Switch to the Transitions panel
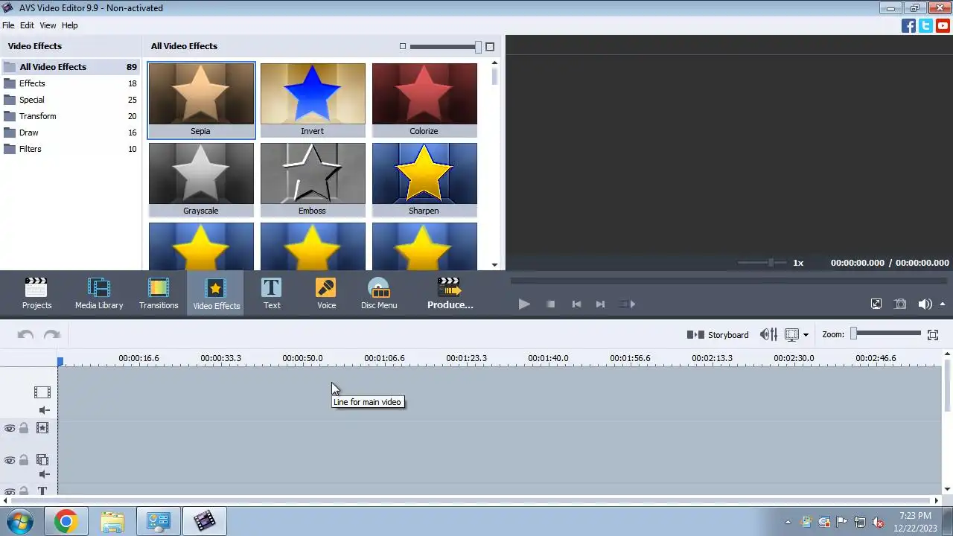This screenshot has width=953, height=536. coord(159,293)
